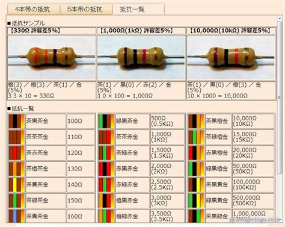Click the color band swatch for 2,000Ω

106,169
